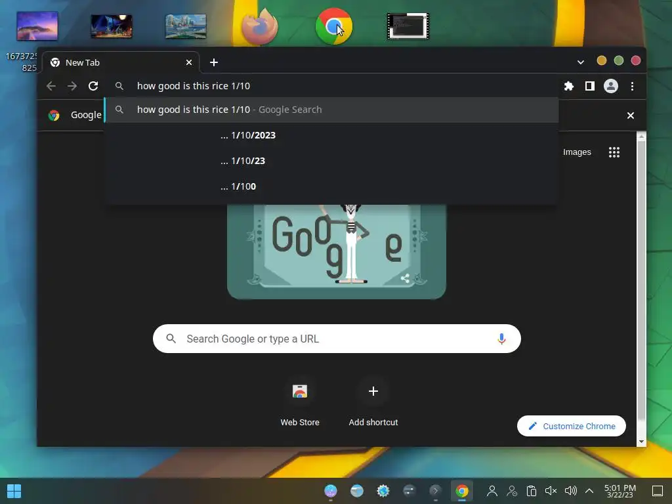Open the Extensions puzzle piece icon

[569, 86]
